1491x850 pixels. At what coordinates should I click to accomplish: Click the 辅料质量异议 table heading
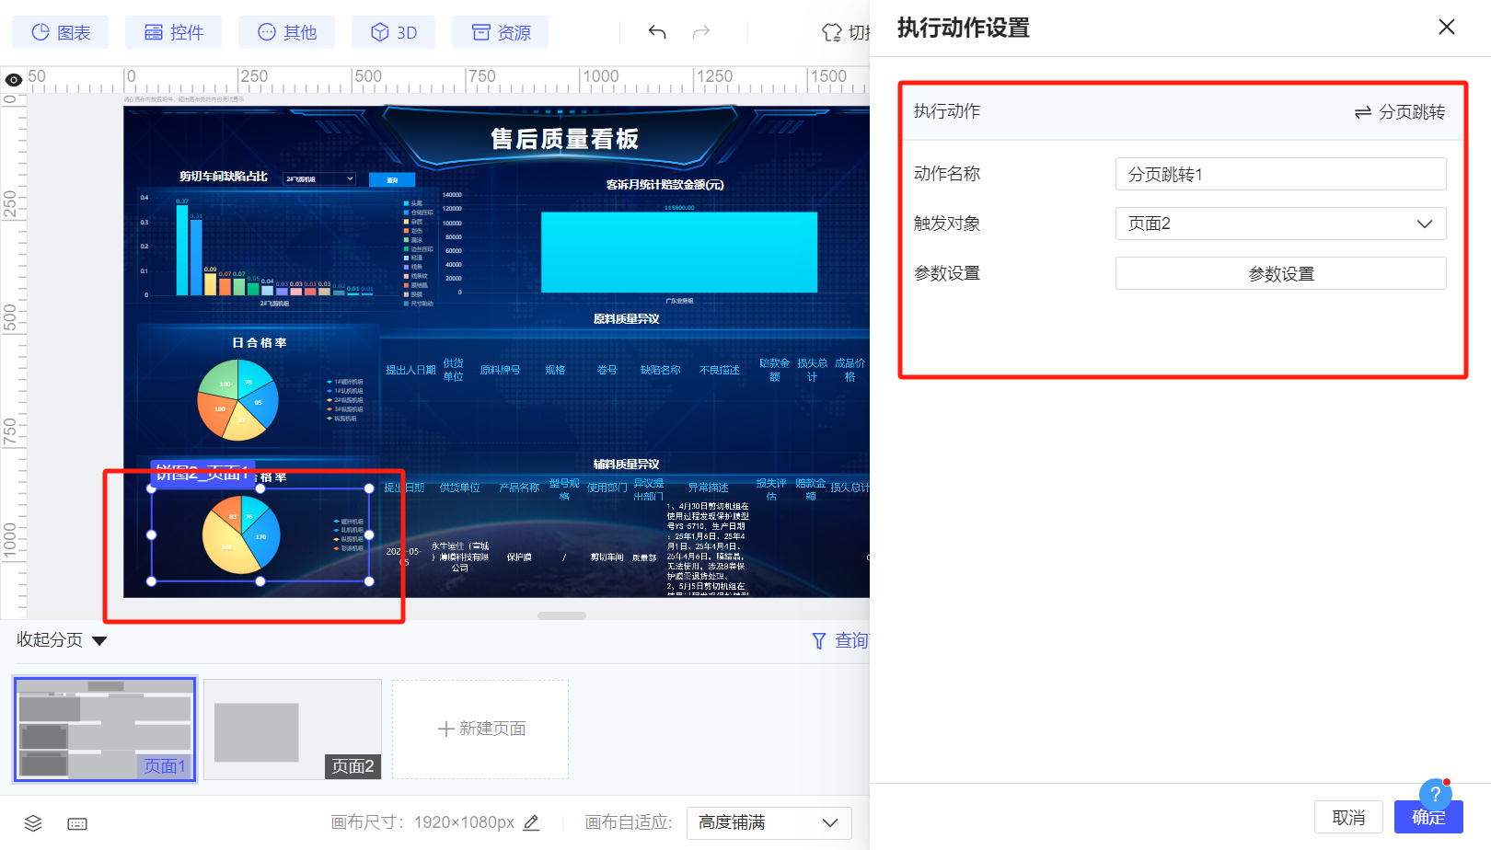(x=626, y=465)
